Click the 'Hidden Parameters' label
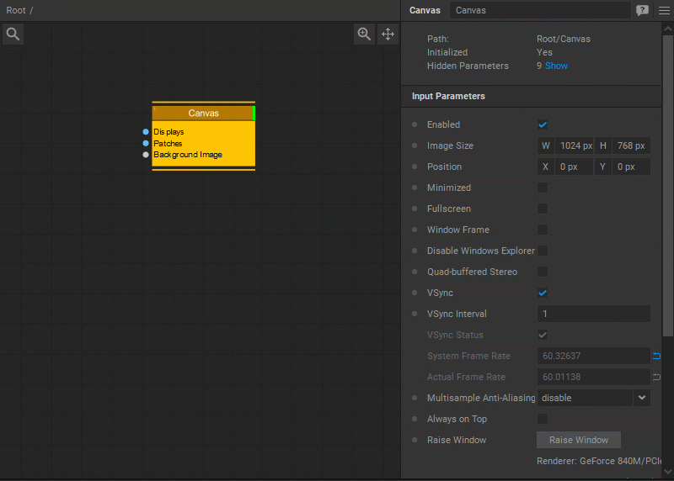 (468, 66)
